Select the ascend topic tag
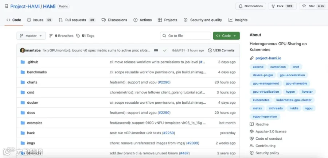 click(x=258, y=67)
